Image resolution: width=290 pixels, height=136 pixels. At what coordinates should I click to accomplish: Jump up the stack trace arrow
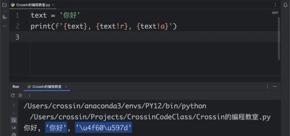pyautogui.click(x=14, y=106)
